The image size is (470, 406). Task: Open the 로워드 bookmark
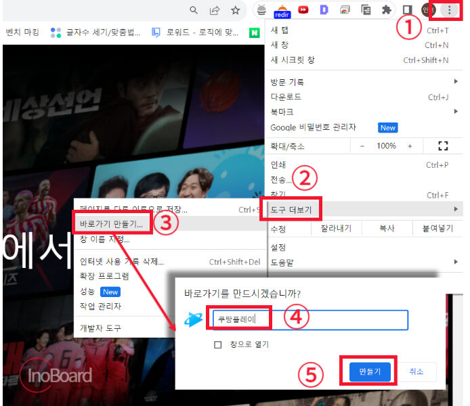(x=196, y=32)
